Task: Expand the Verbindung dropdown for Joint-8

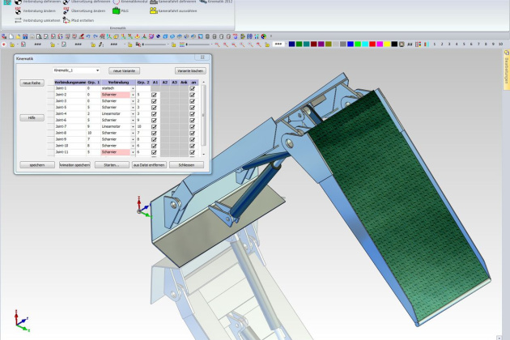Action: [133, 133]
